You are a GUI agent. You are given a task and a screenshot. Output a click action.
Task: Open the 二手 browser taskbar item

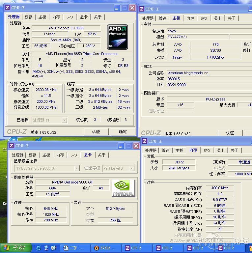click(75, 248)
